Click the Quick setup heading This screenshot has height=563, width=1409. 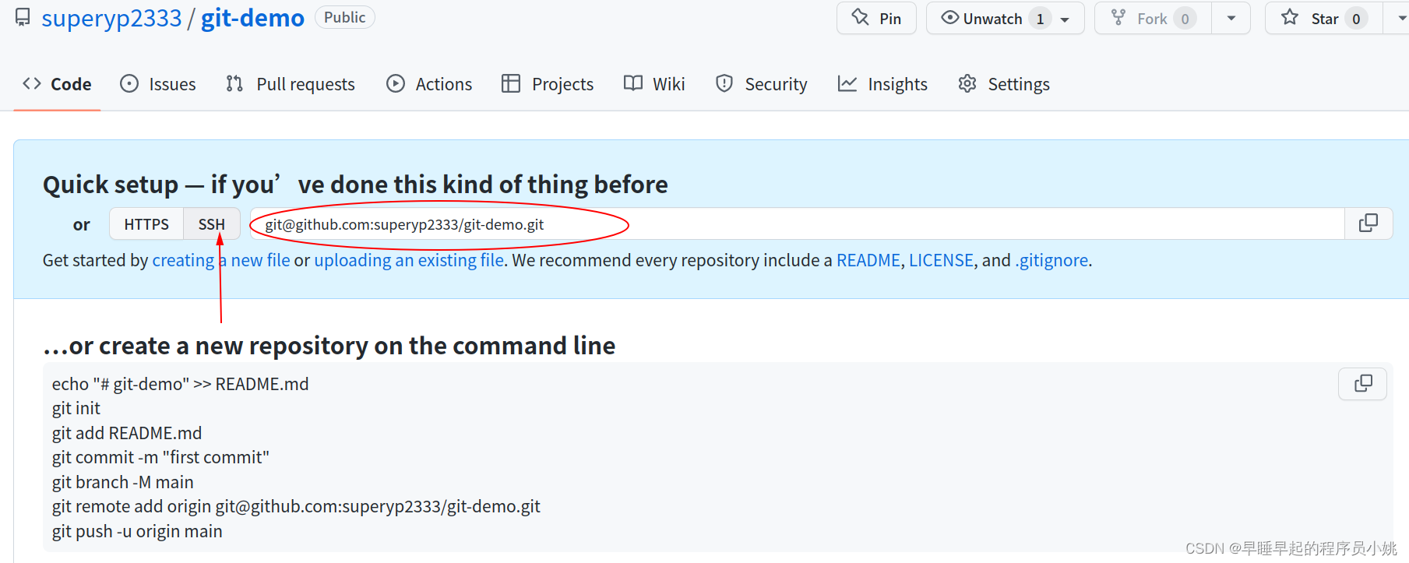(355, 185)
